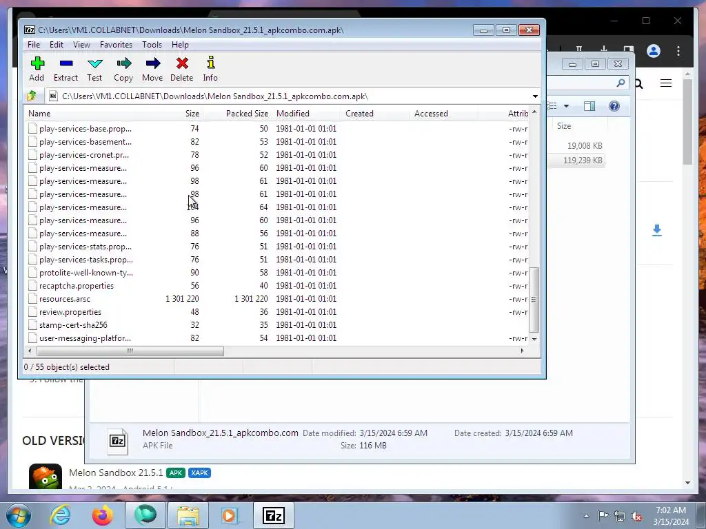The image size is (706, 529).
Task: Open the file explorer taskbar icon
Action: [188, 515]
